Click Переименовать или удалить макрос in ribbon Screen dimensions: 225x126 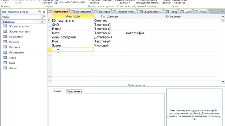point(148,2)
